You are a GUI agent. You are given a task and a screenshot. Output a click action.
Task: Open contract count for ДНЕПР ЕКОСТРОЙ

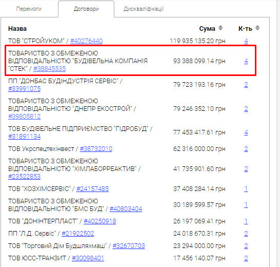pos(246,109)
